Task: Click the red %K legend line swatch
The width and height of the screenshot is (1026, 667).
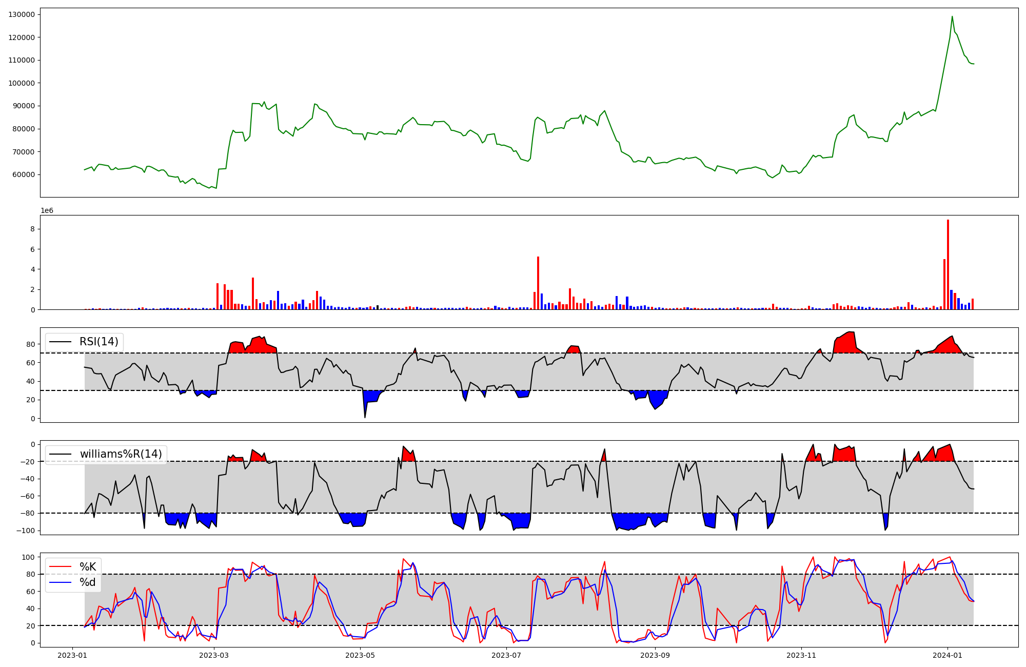Action: click(60, 567)
